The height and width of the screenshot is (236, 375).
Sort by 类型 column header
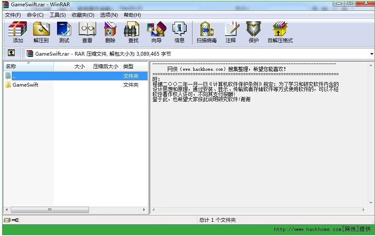click(134, 67)
